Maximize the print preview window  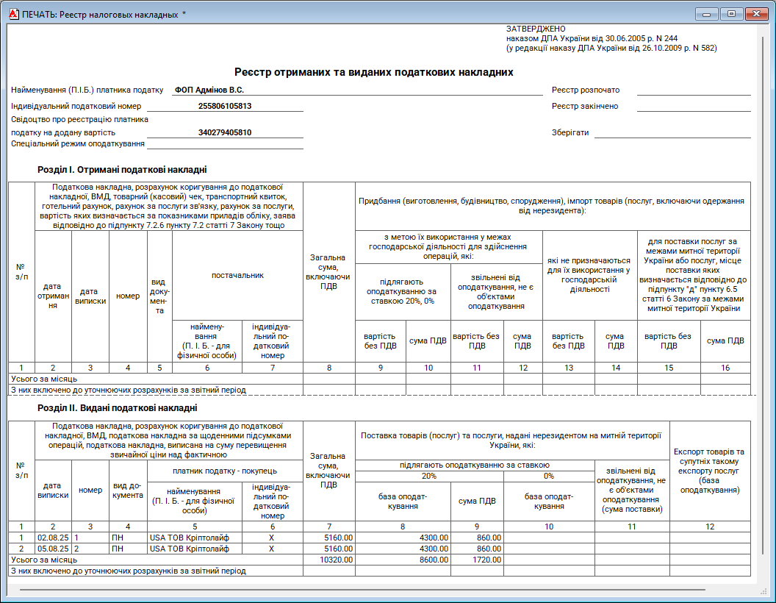point(730,14)
